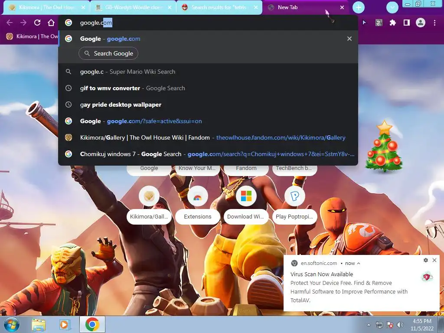Open the TechBench b... shortcut tile

[x=294, y=170]
